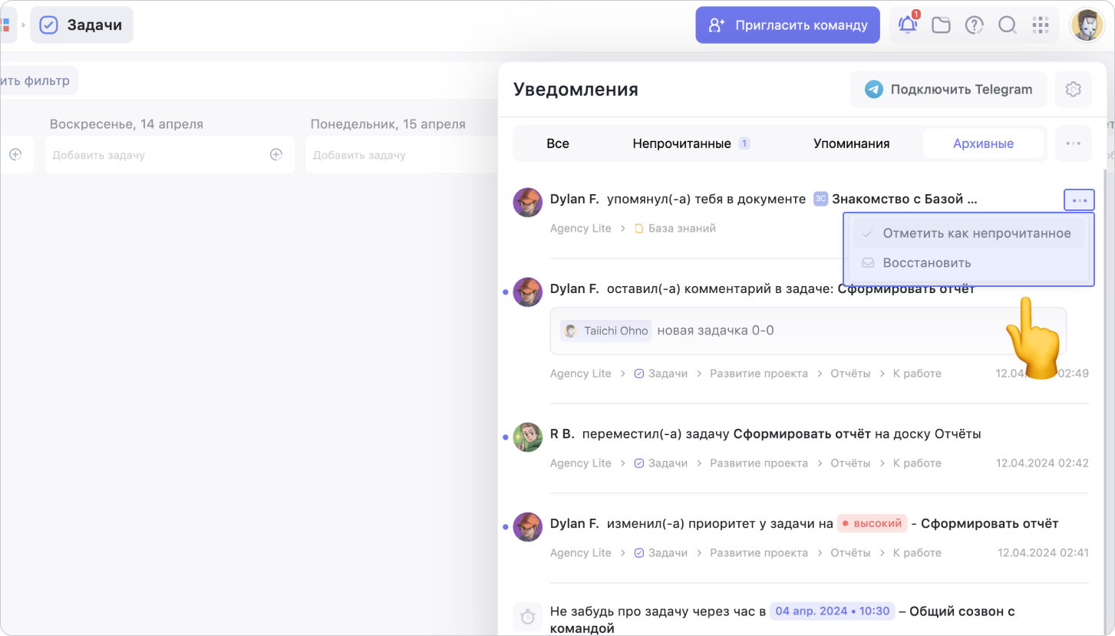
Task: Open notification settings gear icon
Action: click(1073, 90)
